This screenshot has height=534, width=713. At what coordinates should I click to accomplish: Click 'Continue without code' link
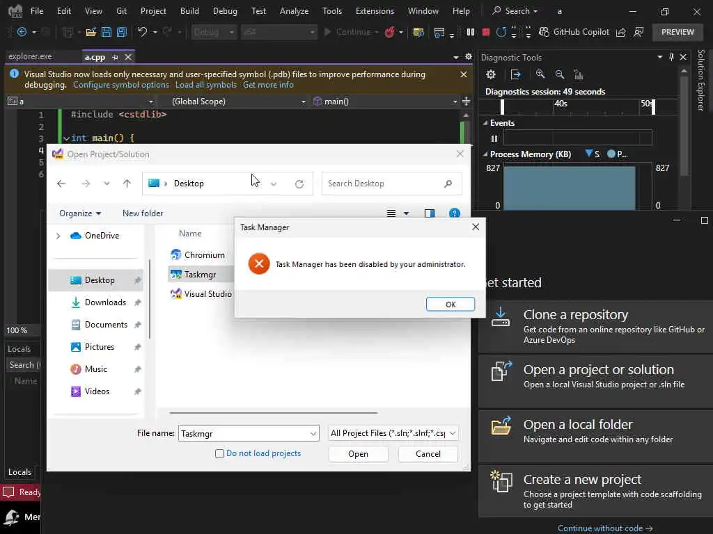click(605, 528)
